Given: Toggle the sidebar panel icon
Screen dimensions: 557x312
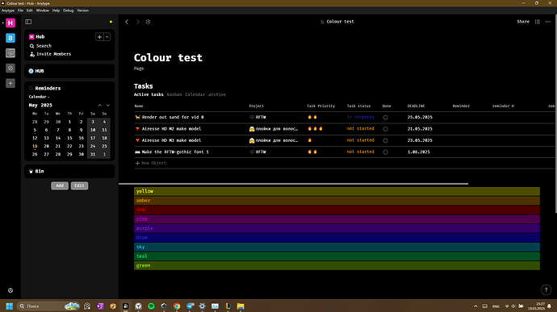Looking at the screenshot, I should coord(28,22).
